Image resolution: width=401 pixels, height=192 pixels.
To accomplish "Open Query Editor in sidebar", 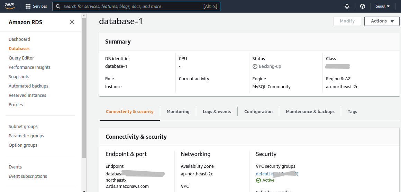I will [21, 58].
